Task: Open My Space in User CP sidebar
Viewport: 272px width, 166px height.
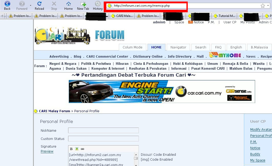Action: point(258,160)
